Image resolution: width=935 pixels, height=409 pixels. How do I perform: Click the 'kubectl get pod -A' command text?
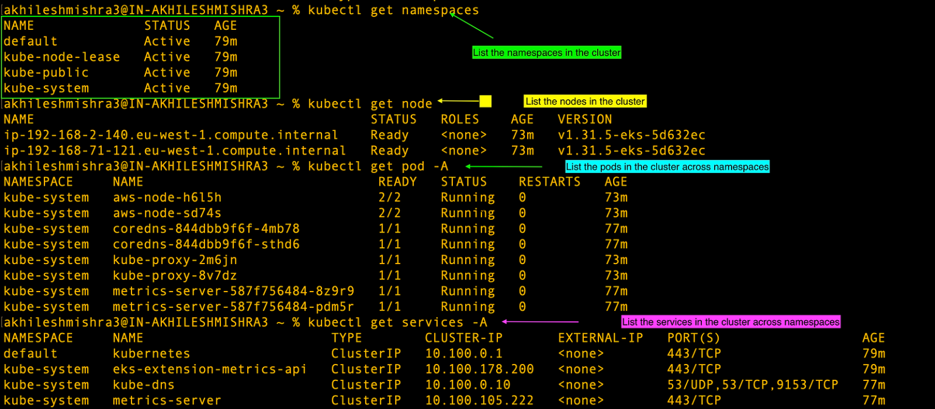pos(378,166)
